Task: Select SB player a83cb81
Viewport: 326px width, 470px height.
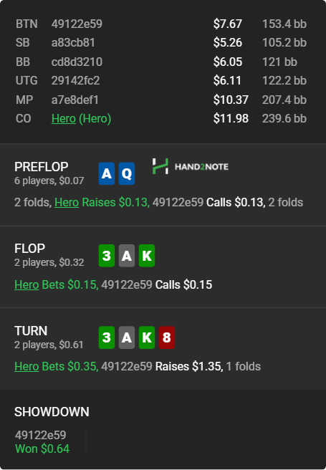Action: click(x=73, y=42)
